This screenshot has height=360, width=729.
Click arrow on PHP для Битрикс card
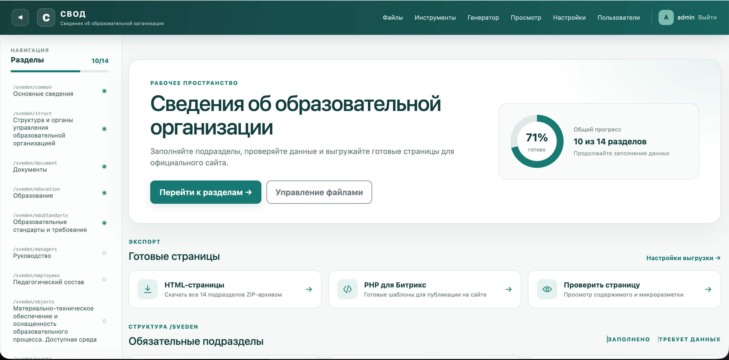[x=509, y=289]
